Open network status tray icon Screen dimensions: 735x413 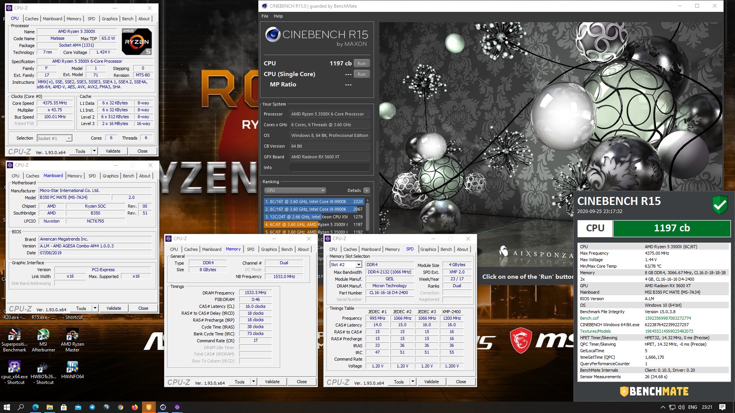point(672,407)
